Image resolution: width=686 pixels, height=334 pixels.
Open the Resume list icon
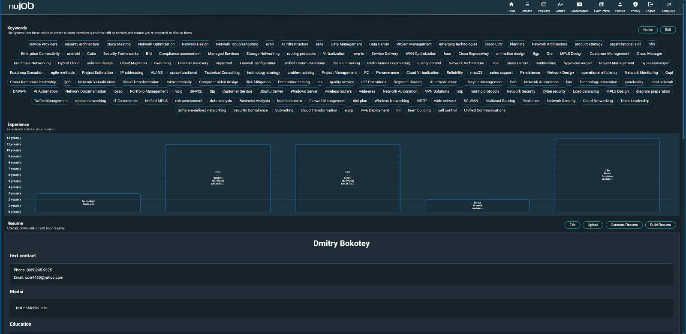[527, 5]
